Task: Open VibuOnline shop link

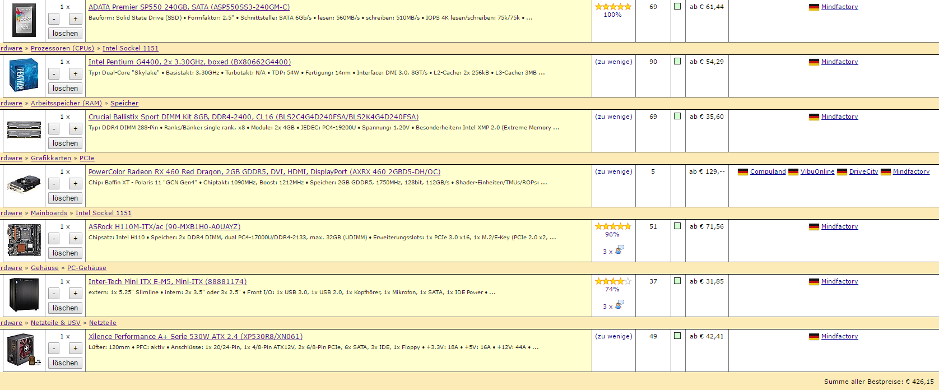Action: coord(817,171)
